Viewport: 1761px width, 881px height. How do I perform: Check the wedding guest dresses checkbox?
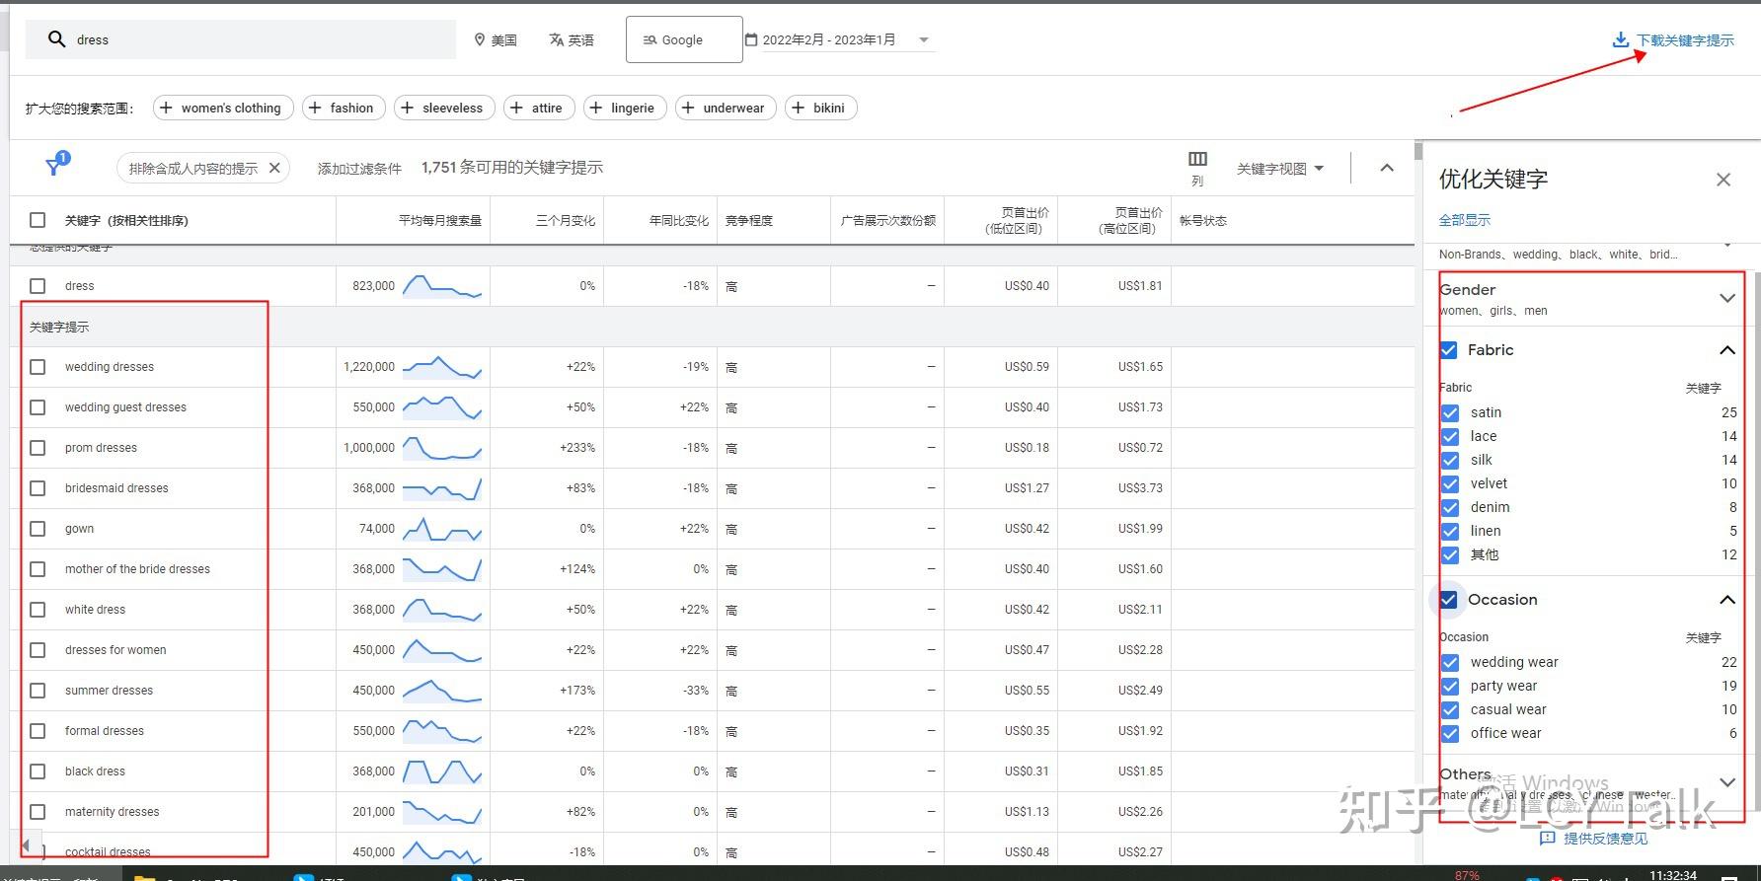coord(38,407)
